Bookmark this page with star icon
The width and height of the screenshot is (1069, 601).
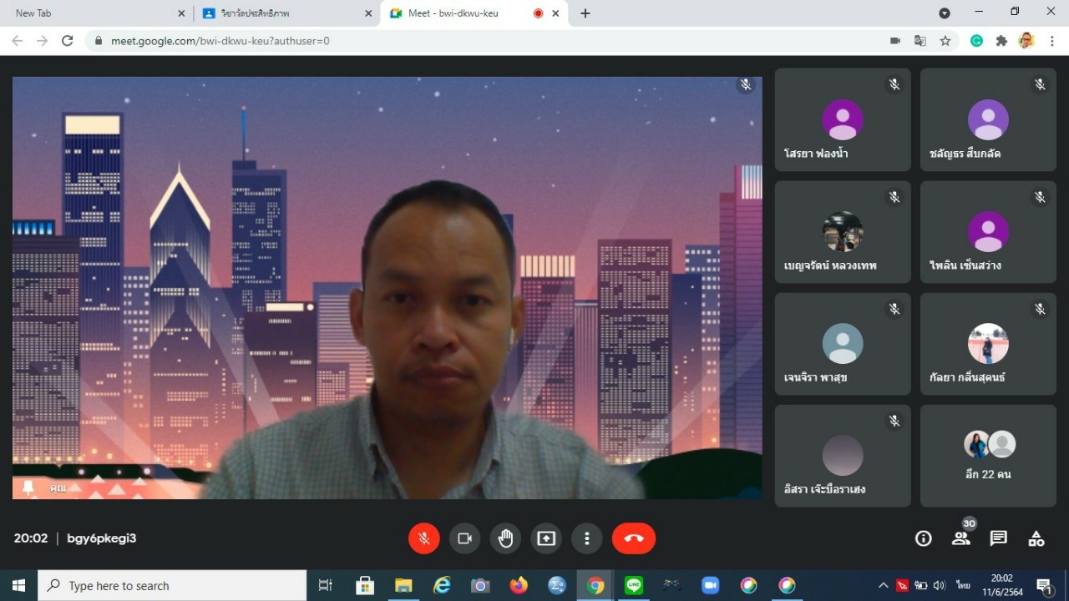[945, 41]
